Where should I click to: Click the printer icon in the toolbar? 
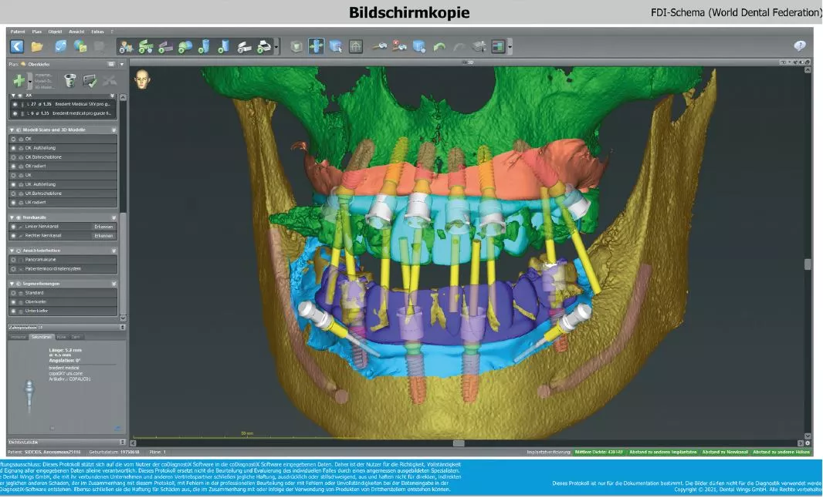click(264, 46)
